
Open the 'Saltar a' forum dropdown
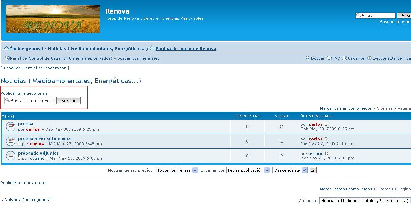(x=365, y=201)
